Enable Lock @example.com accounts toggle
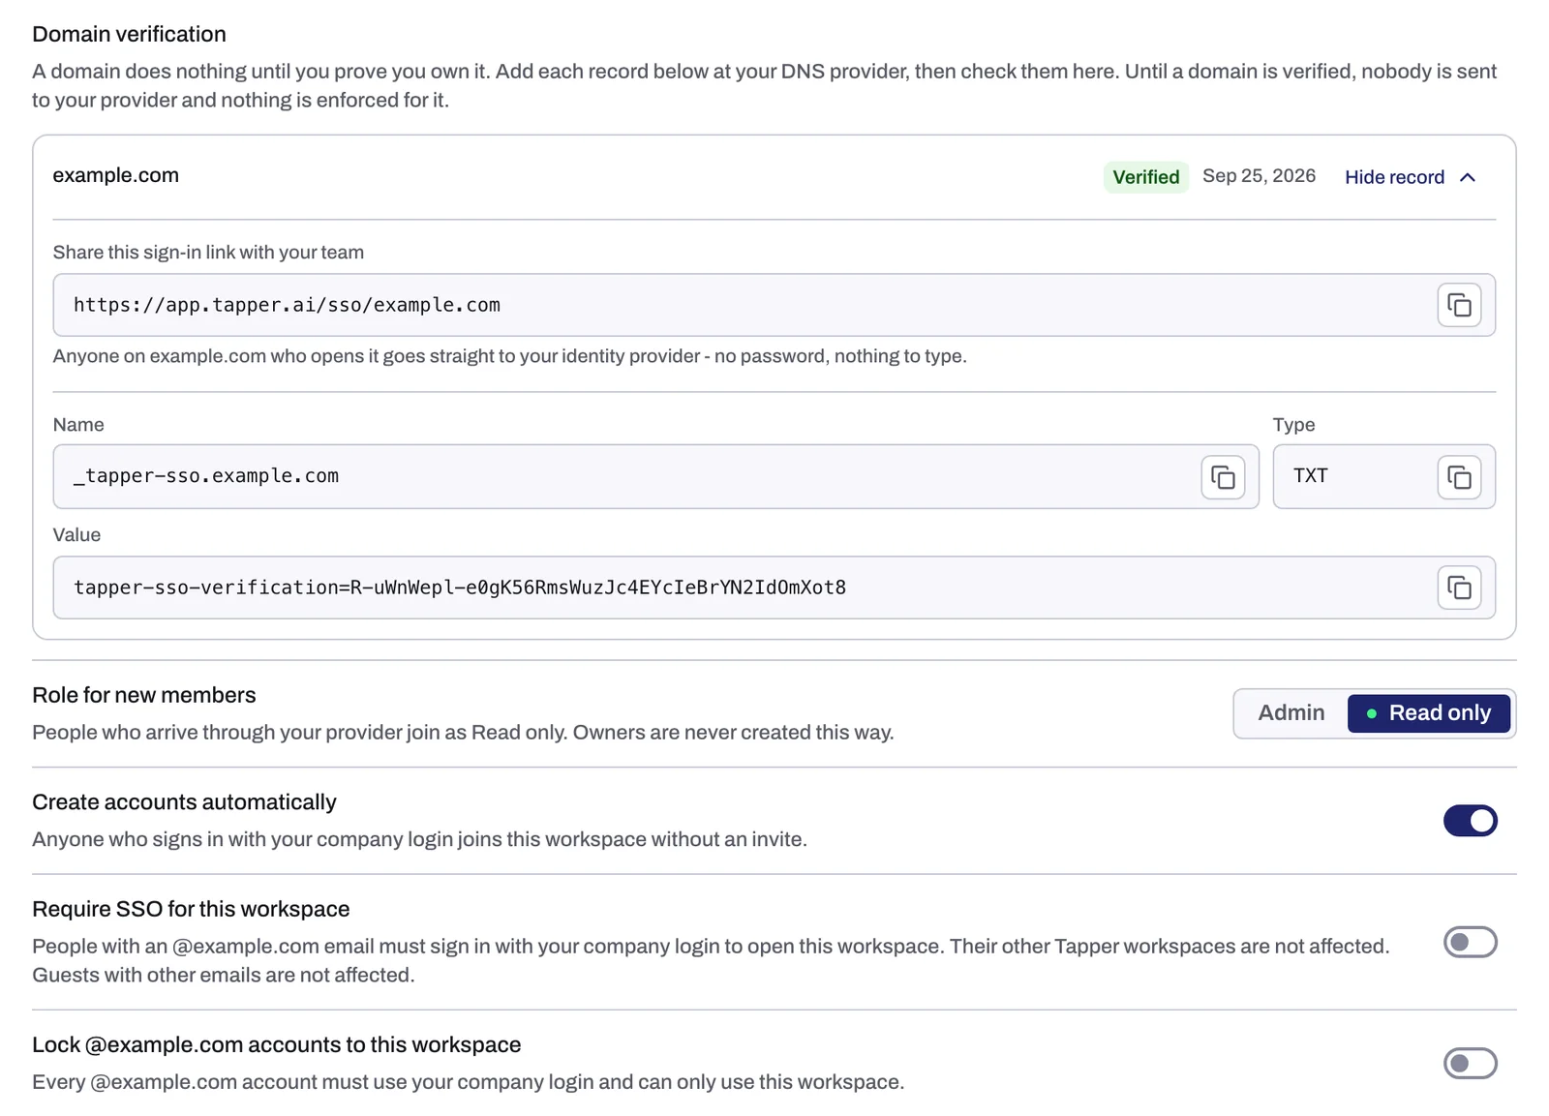This screenshot has width=1549, height=1116. pyautogui.click(x=1470, y=1064)
